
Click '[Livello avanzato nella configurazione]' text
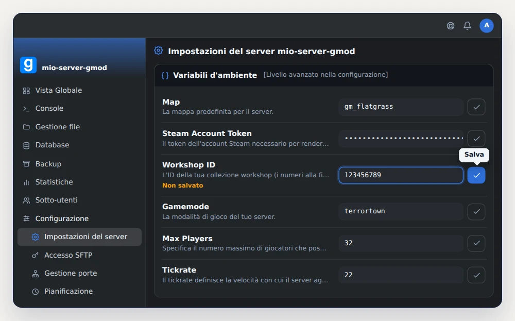pos(325,75)
